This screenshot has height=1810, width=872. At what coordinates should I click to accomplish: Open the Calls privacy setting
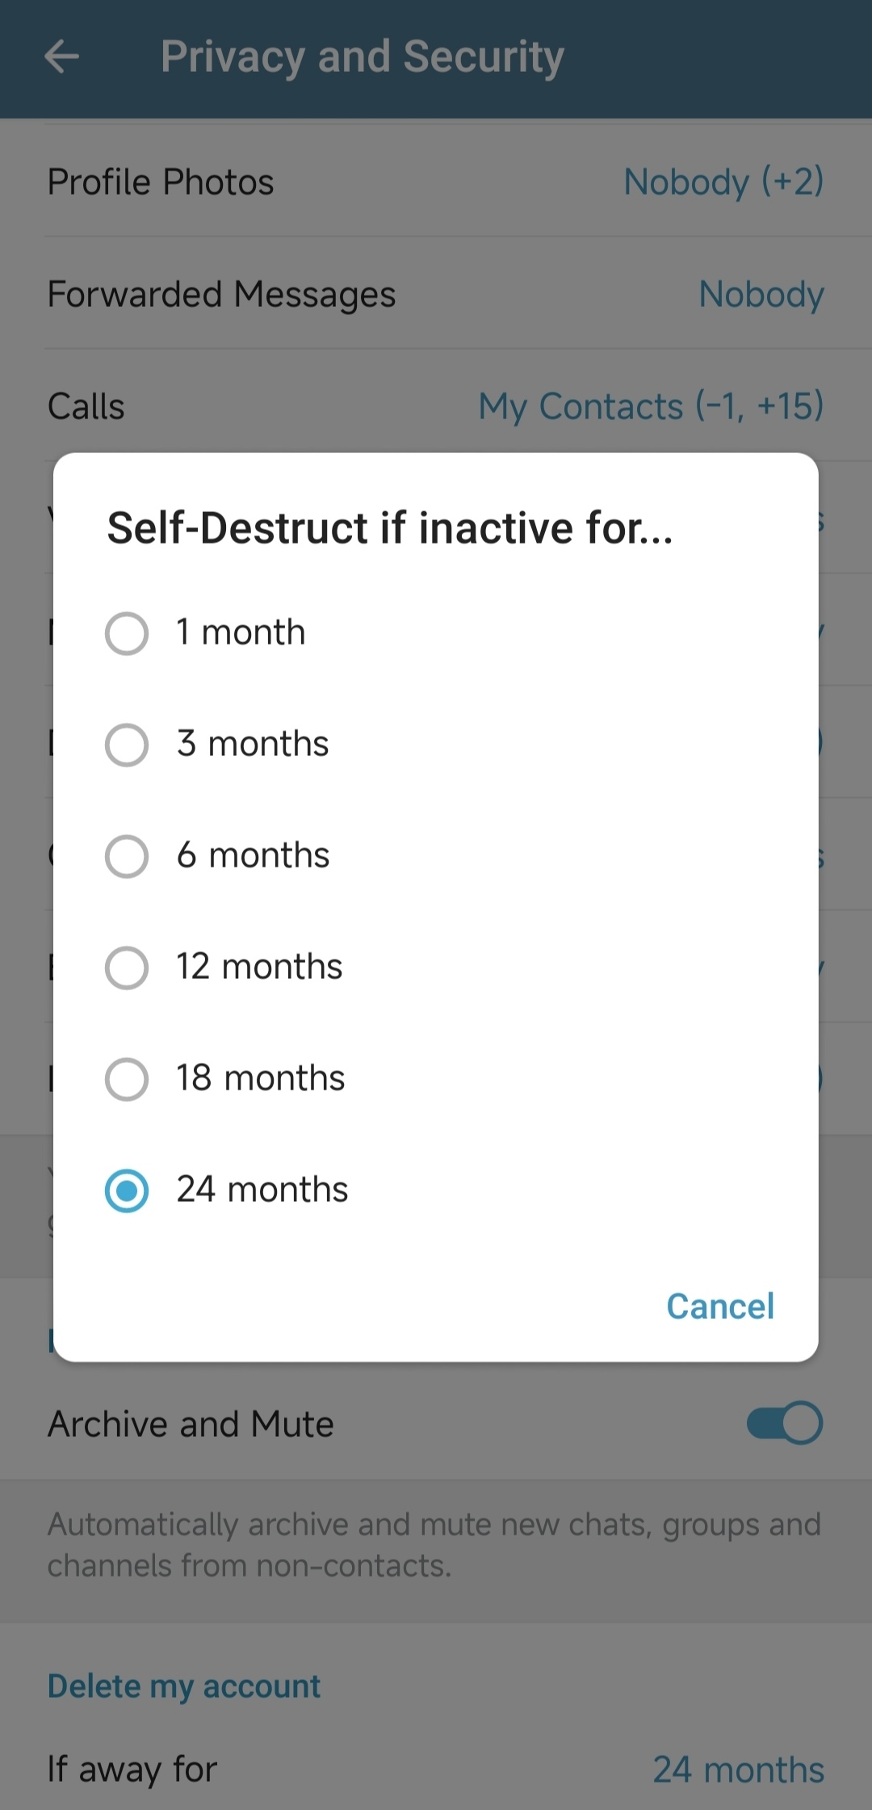tap(86, 406)
